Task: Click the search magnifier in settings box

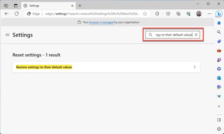Action: pyautogui.click(x=150, y=35)
